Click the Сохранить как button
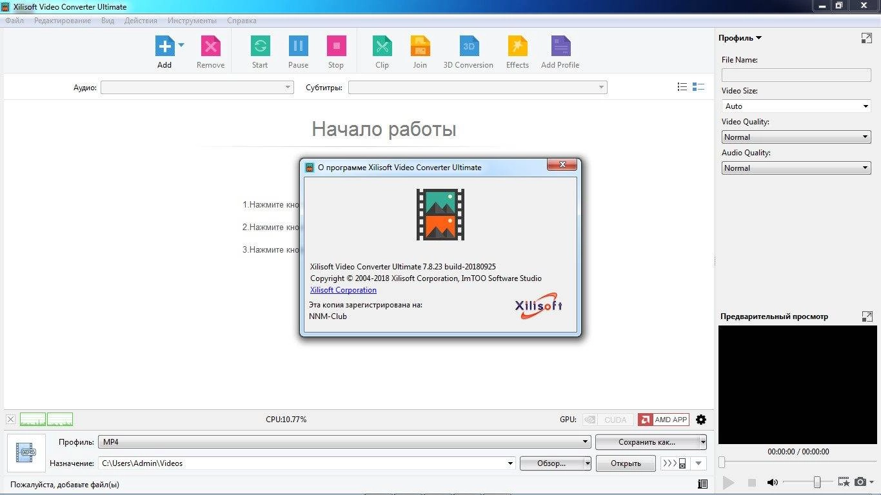This screenshot has width=881, height=495. coord(647,442)
